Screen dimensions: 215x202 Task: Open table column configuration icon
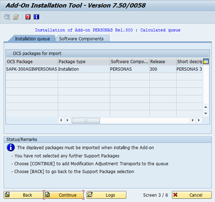coord(206,62)
